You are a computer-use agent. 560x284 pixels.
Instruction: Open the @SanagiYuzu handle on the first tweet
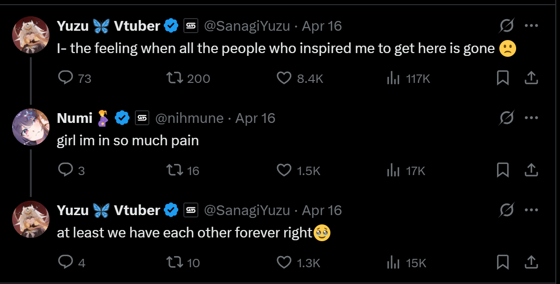coord(247,26)
